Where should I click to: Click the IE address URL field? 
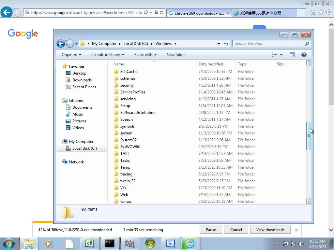(x=86, y=13)
